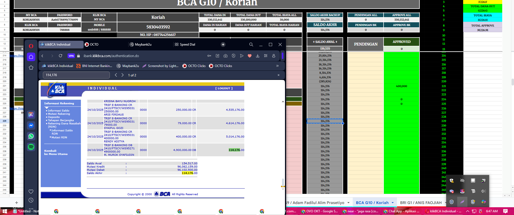Click the heart icon in Opera sidebar
Image resolution: width=514 pixels, height=215 pixels.
pos(31,191)
